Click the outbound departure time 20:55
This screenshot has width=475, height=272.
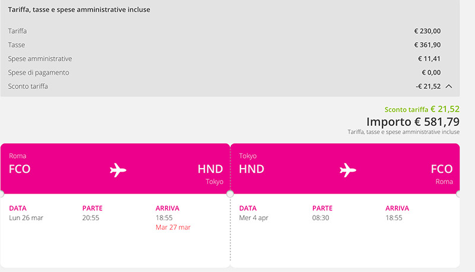click(x=91, y=218)
